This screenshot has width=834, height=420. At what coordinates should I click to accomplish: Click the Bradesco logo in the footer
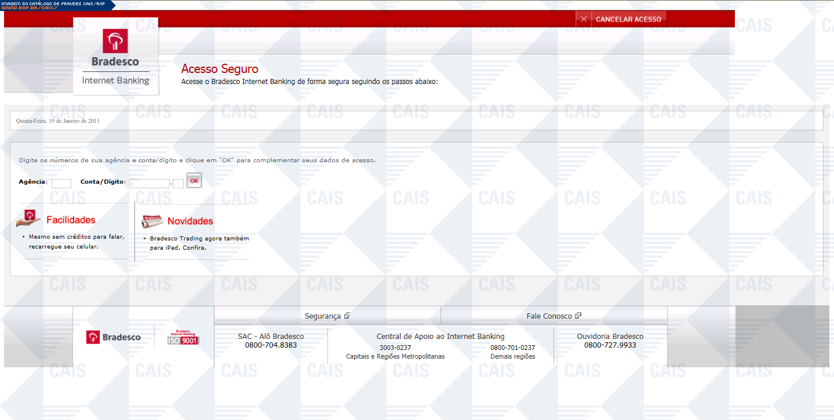point(114,337)
